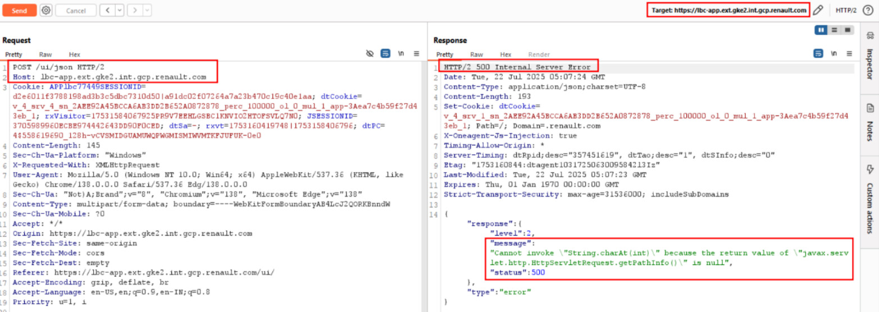Open Repeater settings gear icon
This screenshot has width=879, height=312.
click(x=46, y=10)
